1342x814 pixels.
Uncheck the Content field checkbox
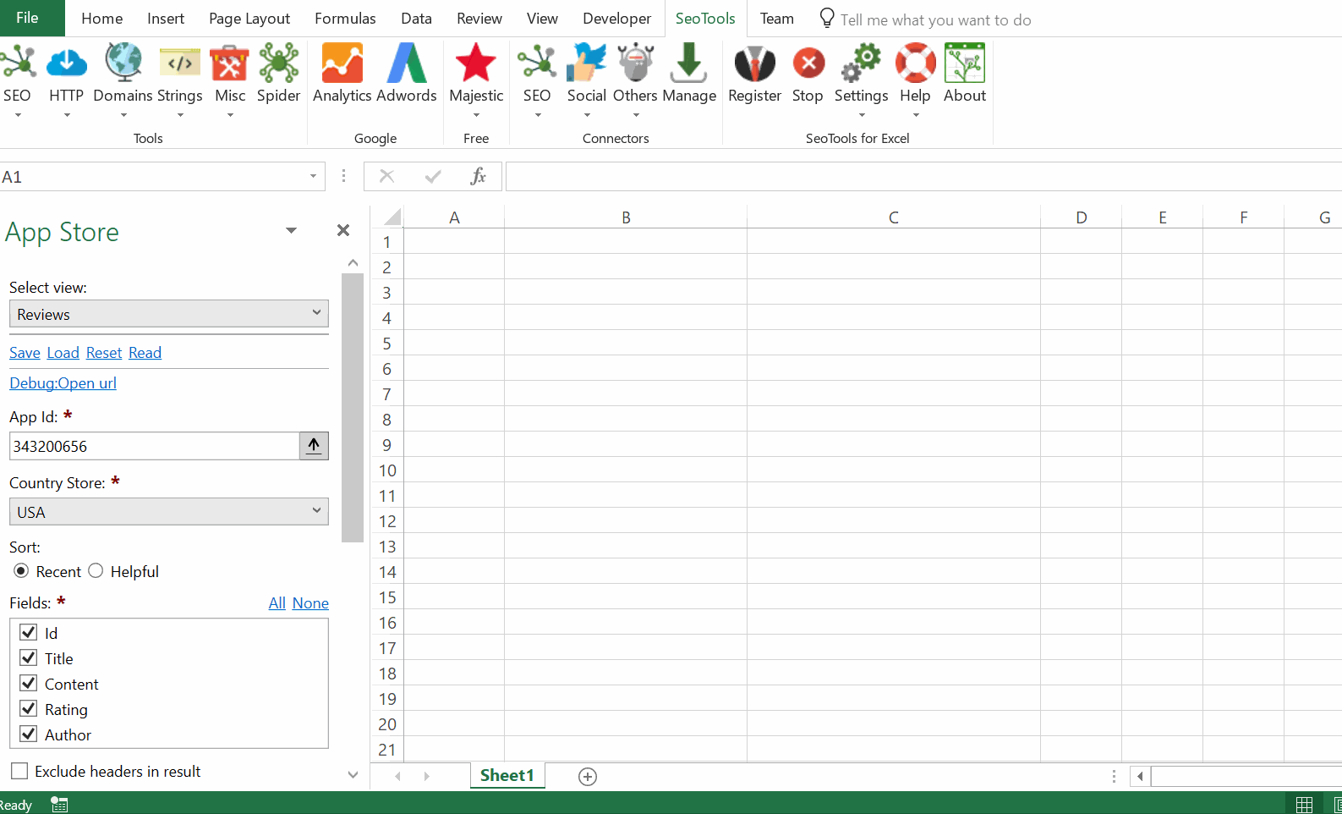point(29,683)
